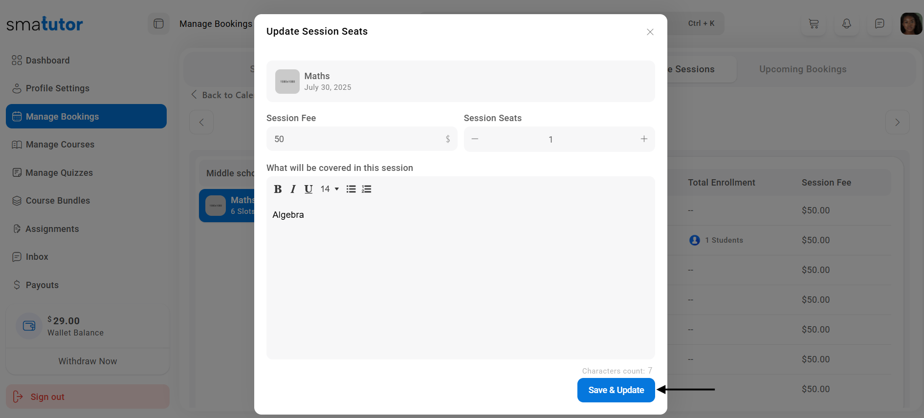
Task: Click the Save & Update button
Action: [616, 390]
